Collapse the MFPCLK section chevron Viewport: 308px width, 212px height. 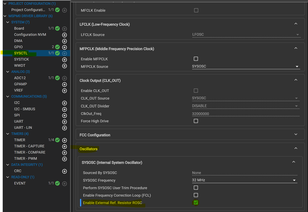[x=296, y=48]
